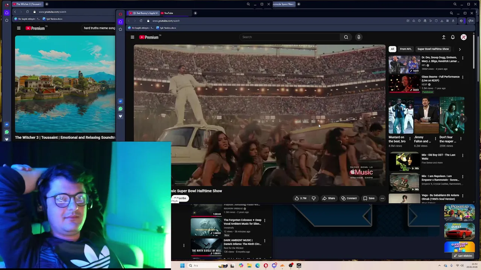Open YouTube notifications bell

pyautogui.click(x=453, y=37)
